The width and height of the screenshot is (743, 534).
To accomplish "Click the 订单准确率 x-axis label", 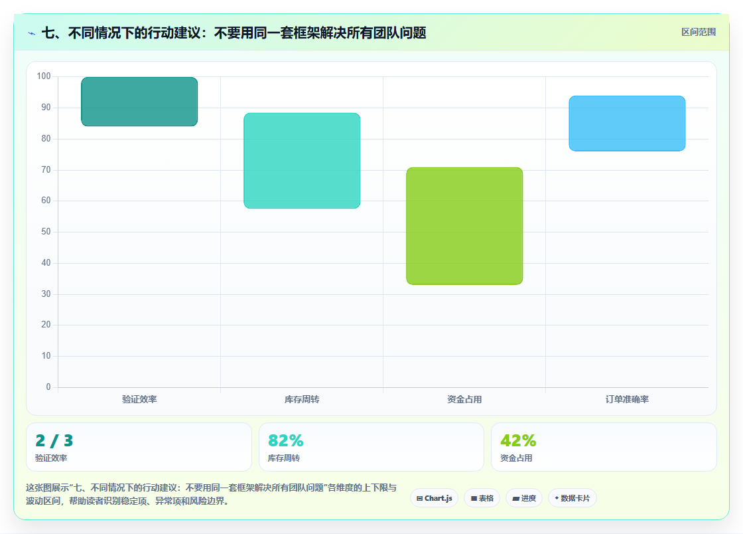I will click(x=627, y=399).
